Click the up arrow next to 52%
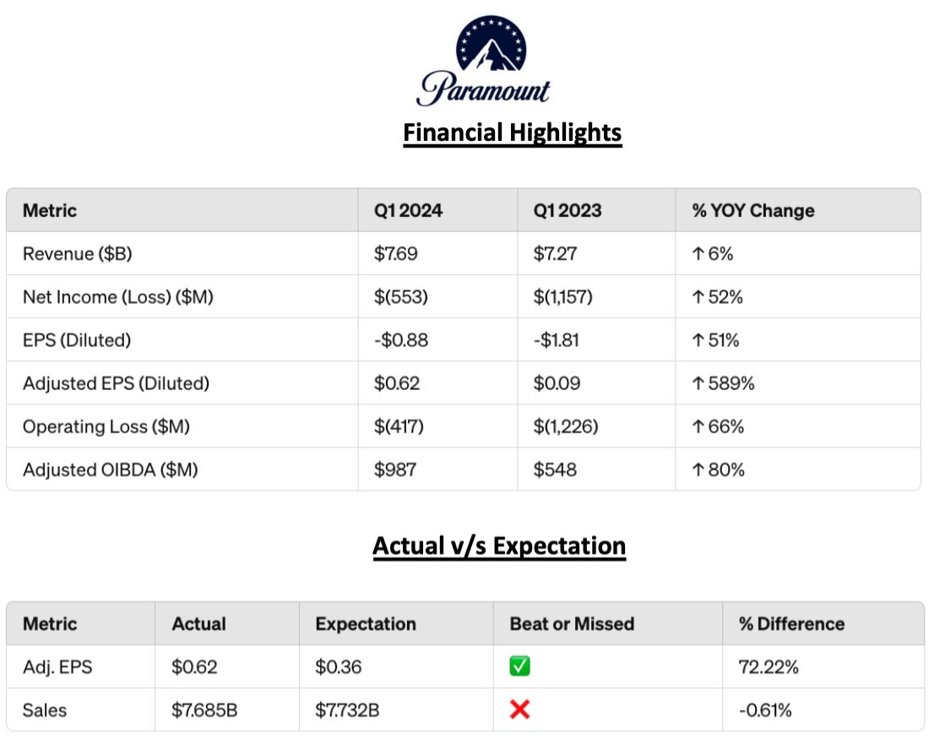The width and height of the screenshot is (929, 736). pos(698,297)
